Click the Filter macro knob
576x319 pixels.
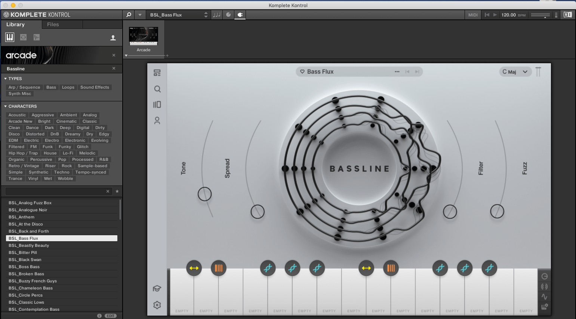pyautogui.click(x=450, y=212)
